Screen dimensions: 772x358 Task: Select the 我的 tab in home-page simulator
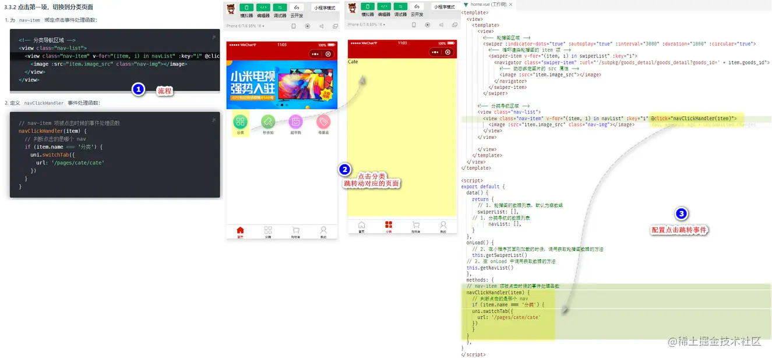(323, 232)
